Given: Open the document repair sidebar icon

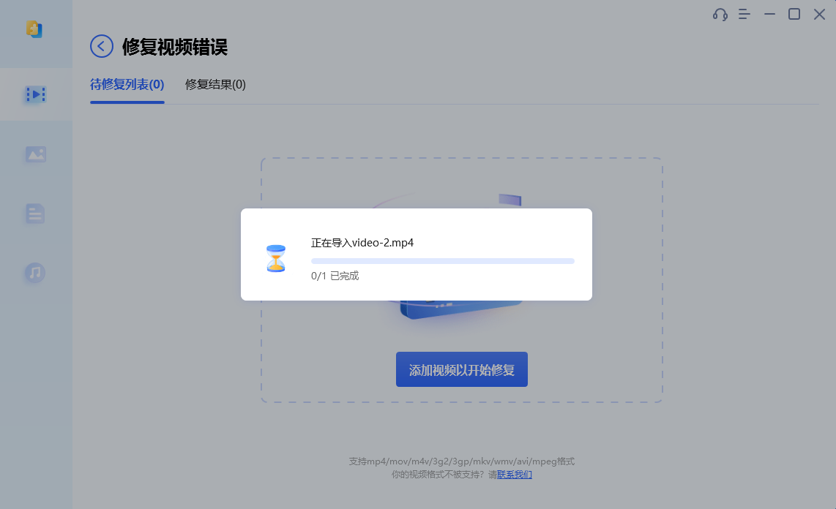Looking at the screenshot, I should (35, 214).
